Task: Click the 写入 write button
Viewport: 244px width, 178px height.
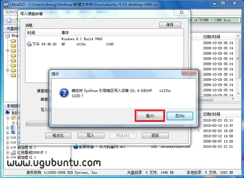Action: tap(90, 136)
